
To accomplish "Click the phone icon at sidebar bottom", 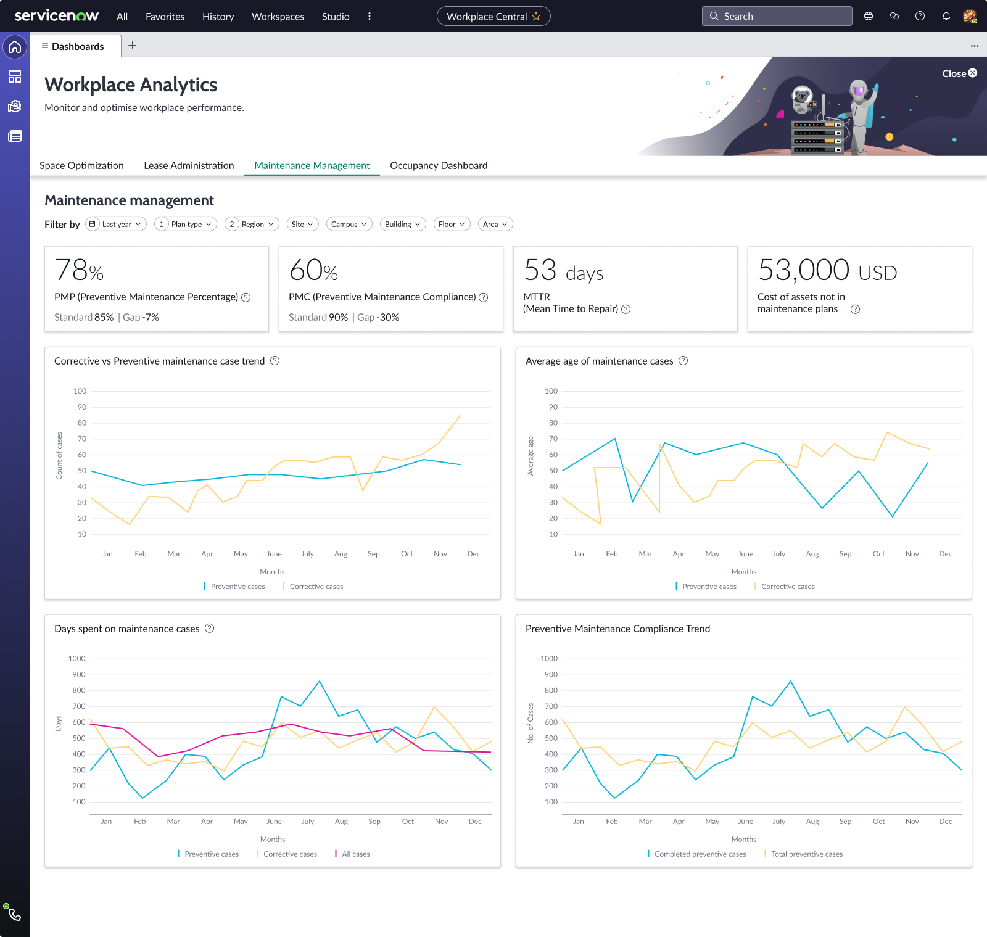I will coord(14,914).
